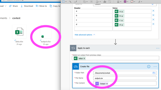Open the line Shape Style menu
This screenshot has width=161, height=90.
click(x=118, y=2)
